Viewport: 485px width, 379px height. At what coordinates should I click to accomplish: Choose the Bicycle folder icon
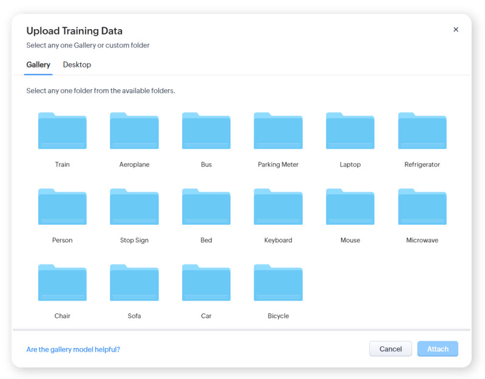click(278, 283)
